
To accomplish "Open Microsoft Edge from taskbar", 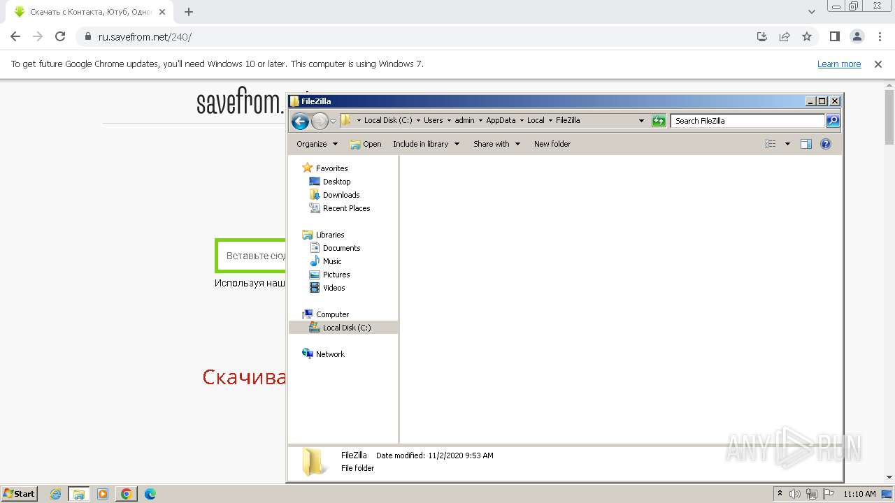I will click(150, 494).
